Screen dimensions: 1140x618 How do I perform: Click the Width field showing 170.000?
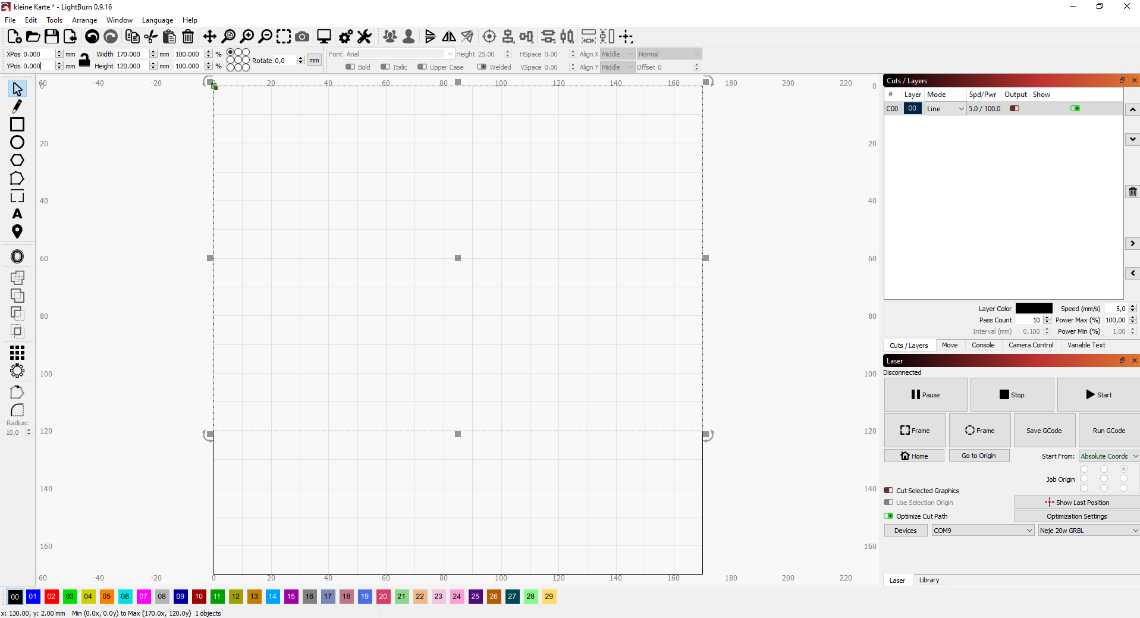pos(131,54)
